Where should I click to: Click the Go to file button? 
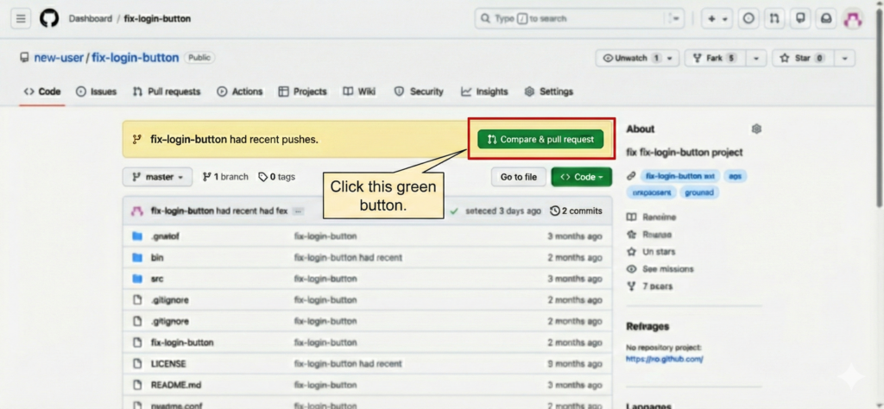pyautogui.click(x=518, y=177)
